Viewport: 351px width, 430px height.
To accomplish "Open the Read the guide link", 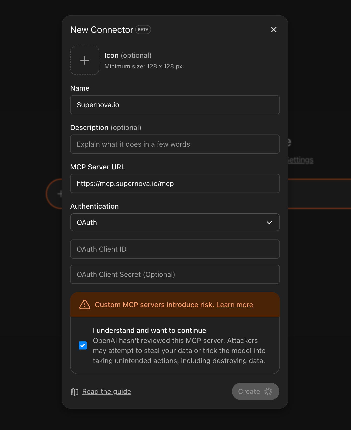I will pyautogui.click(x=106, y=391).
